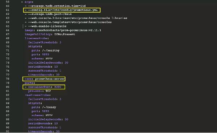
Task: Click the containerPort: 9090 line
Action: tap(44, 87)
